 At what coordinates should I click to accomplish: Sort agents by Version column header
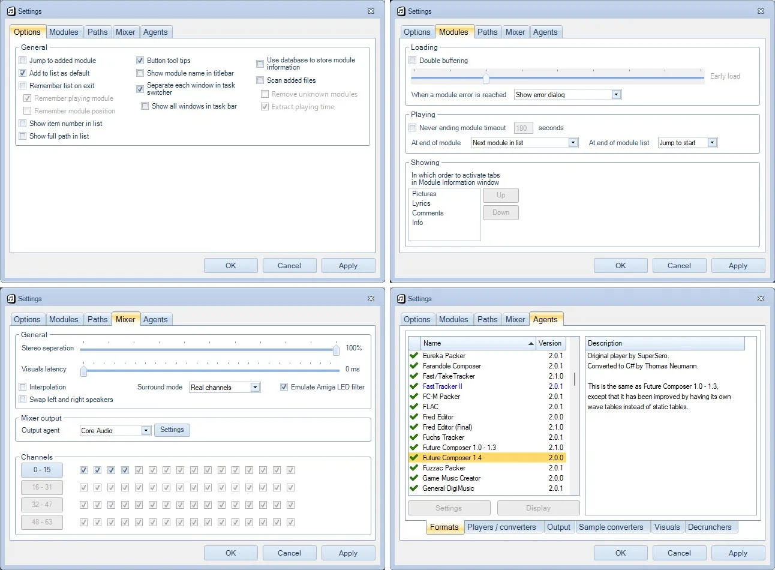pos(550,343)
